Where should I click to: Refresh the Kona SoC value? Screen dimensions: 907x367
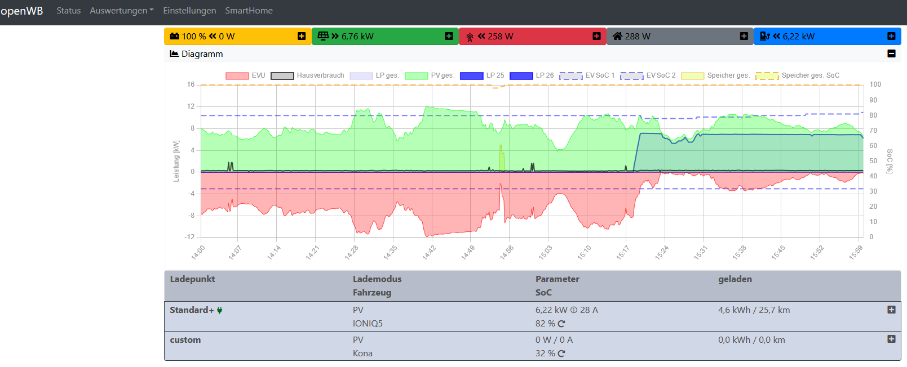[x=561, y=353]
